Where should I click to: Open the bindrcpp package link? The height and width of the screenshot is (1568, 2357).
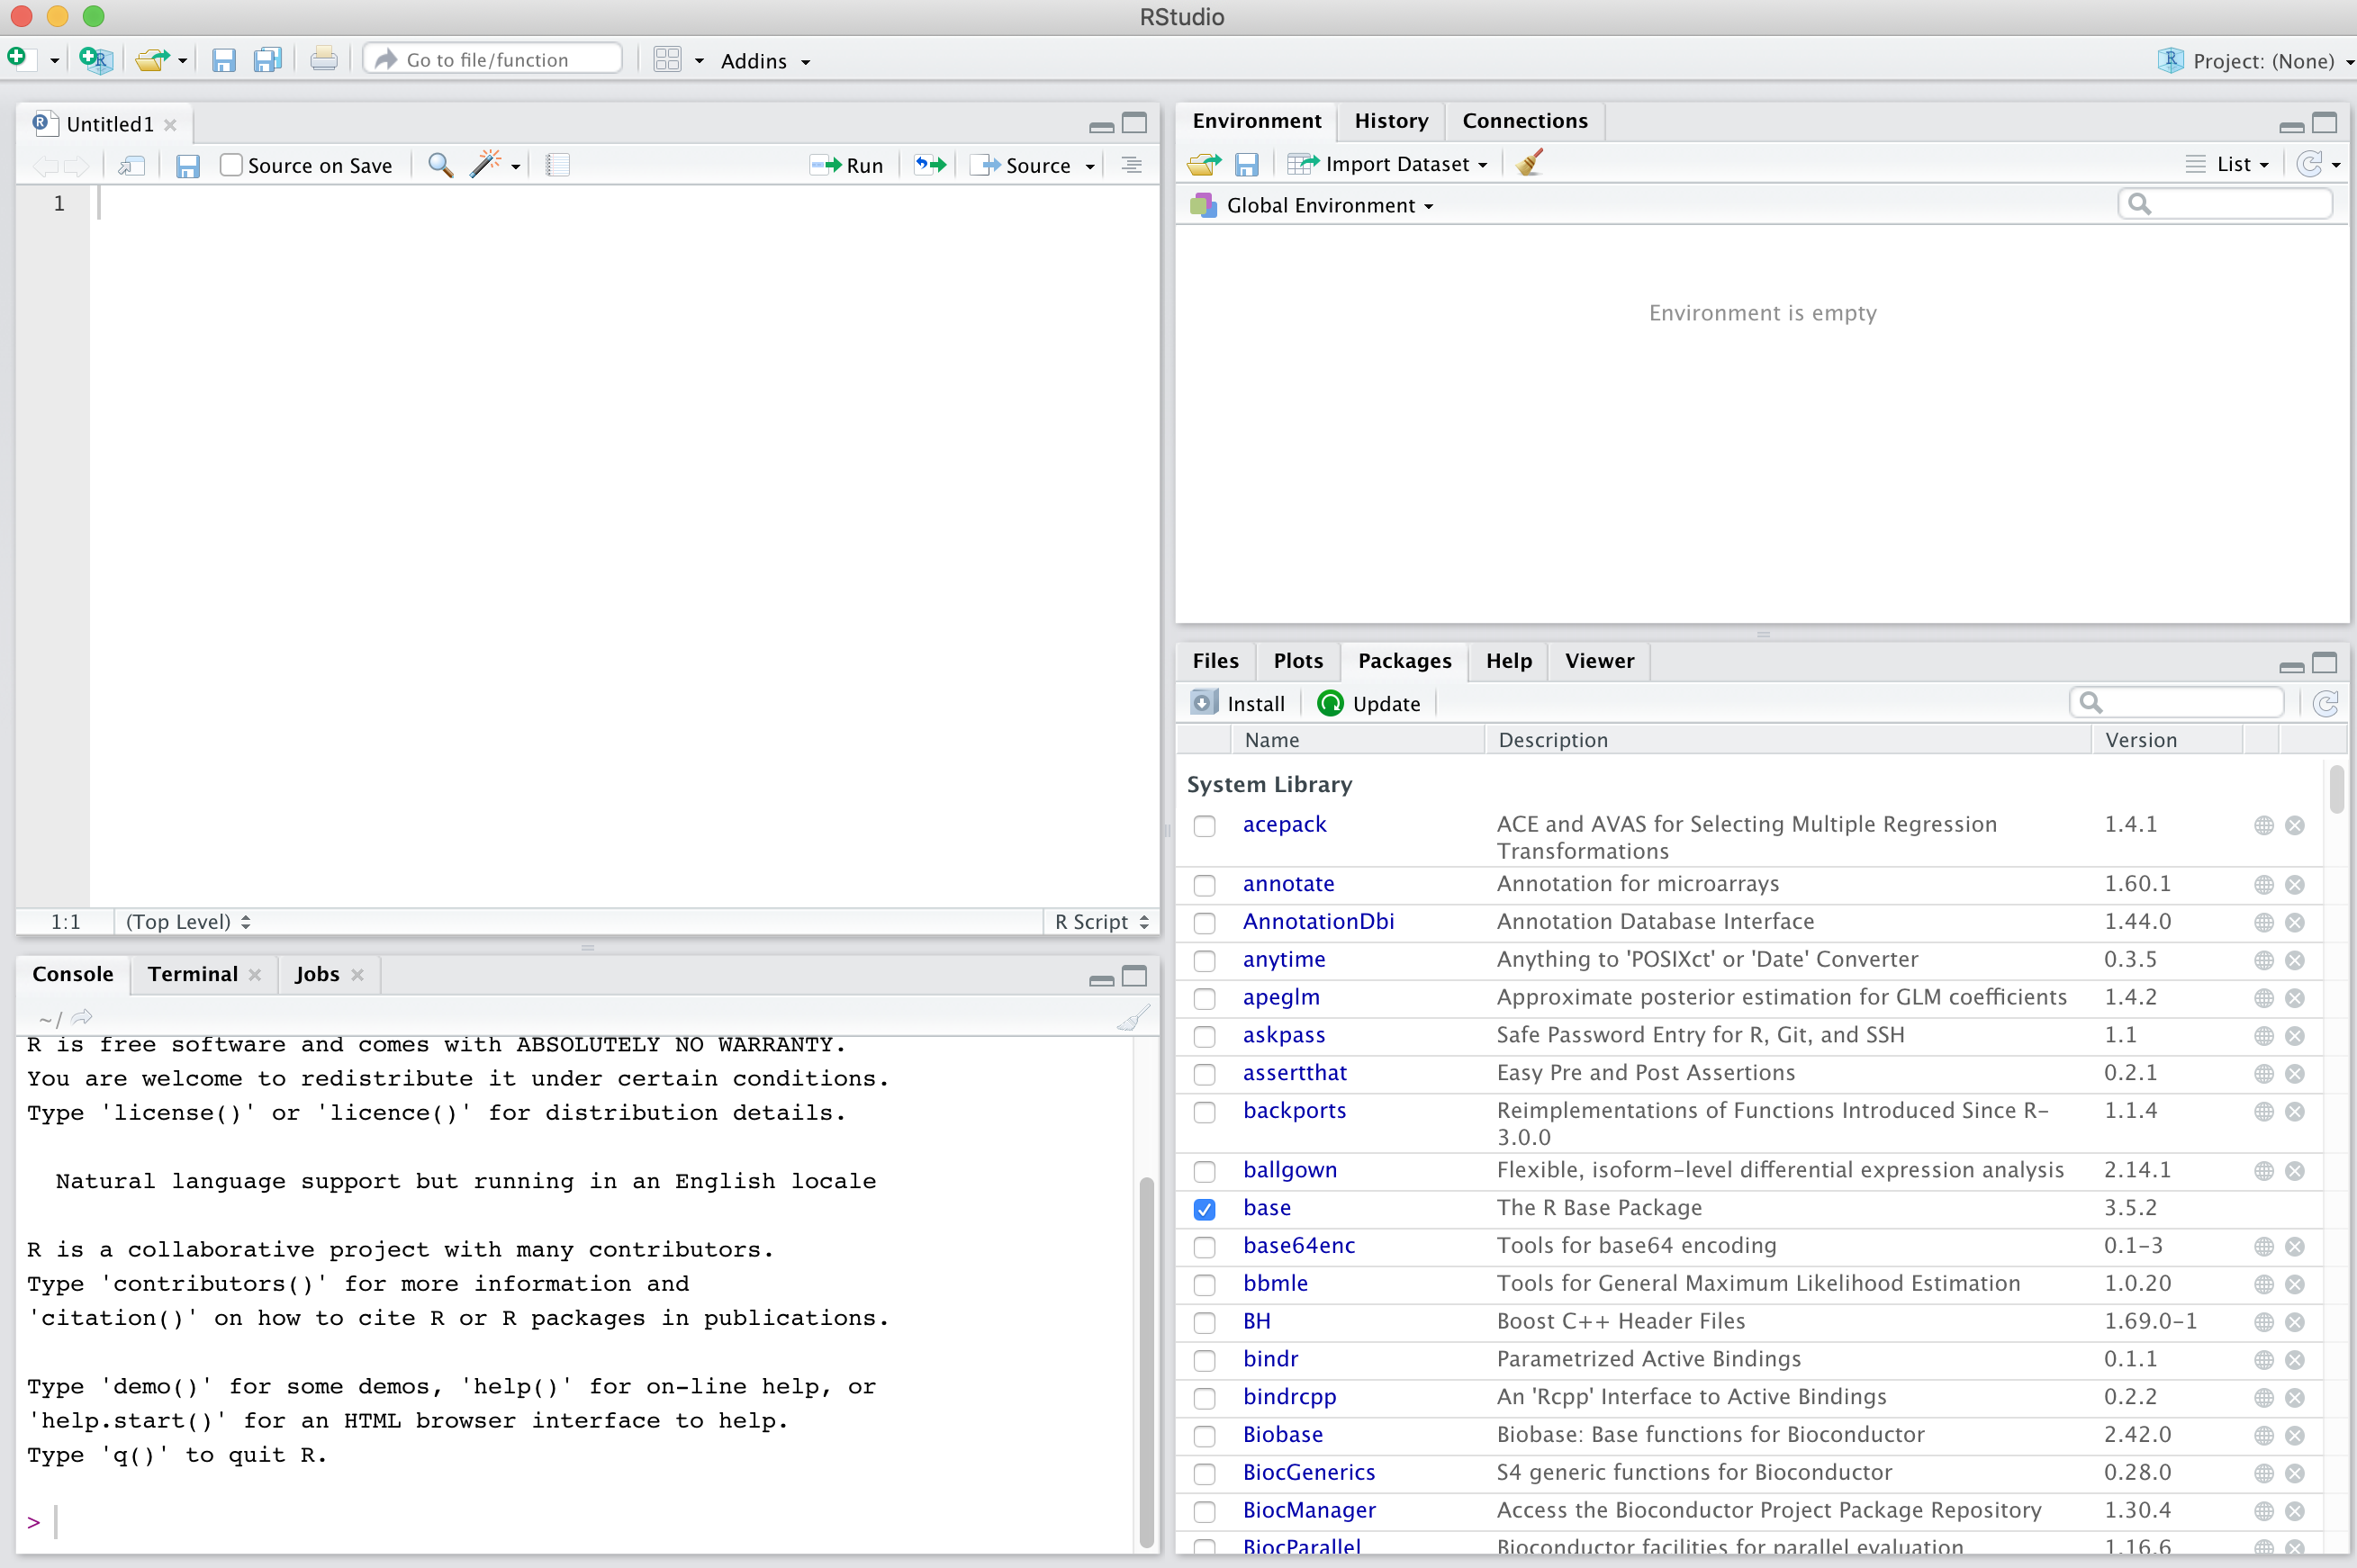pyautogui.click(x=1289, y=1397)
